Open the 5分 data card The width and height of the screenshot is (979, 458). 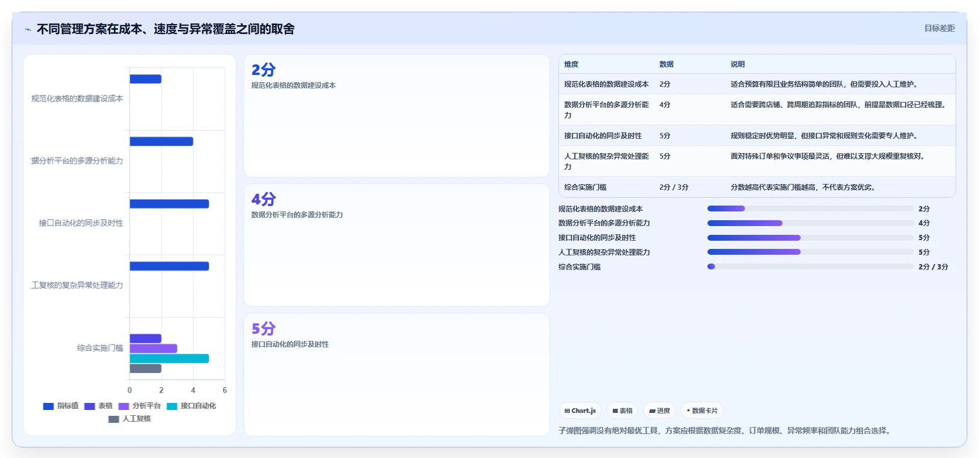point(397,374)
